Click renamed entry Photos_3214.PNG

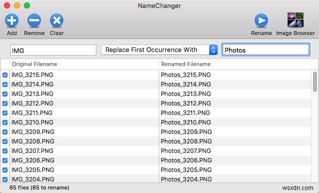[186, 84]
